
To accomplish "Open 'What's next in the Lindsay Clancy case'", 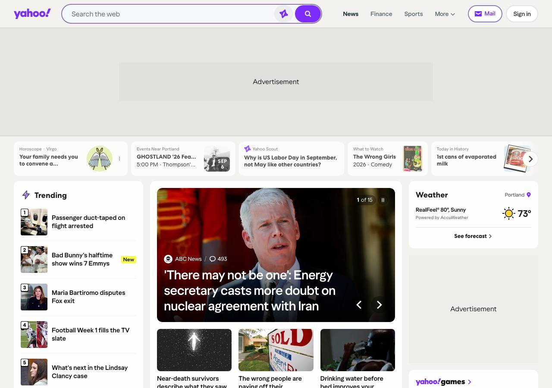I will [90, 372].
